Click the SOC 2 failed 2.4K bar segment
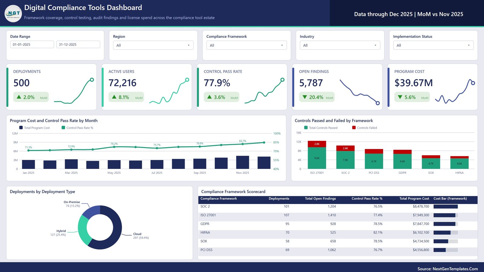The height and width of the screenshot is (272, 484). tap(345, 148)
